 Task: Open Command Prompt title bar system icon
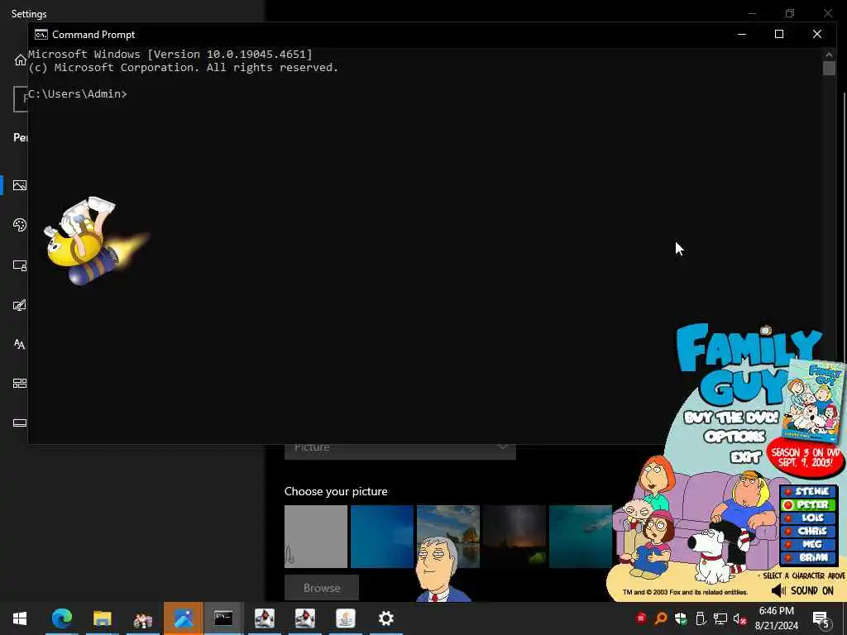click(x=41, y=35)
